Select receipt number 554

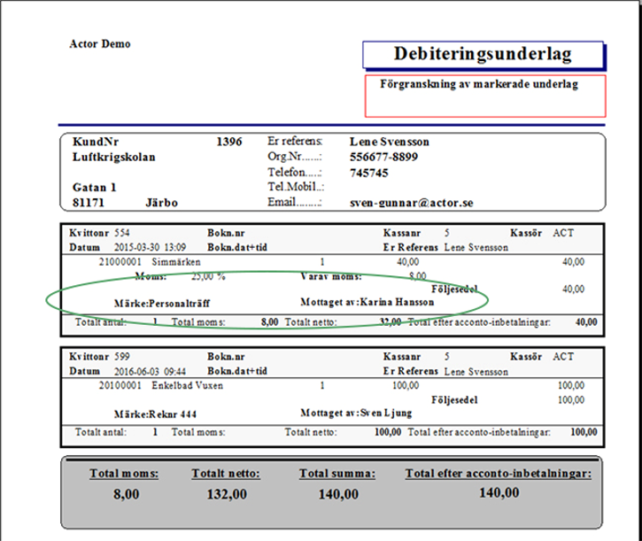coord(122,233)
